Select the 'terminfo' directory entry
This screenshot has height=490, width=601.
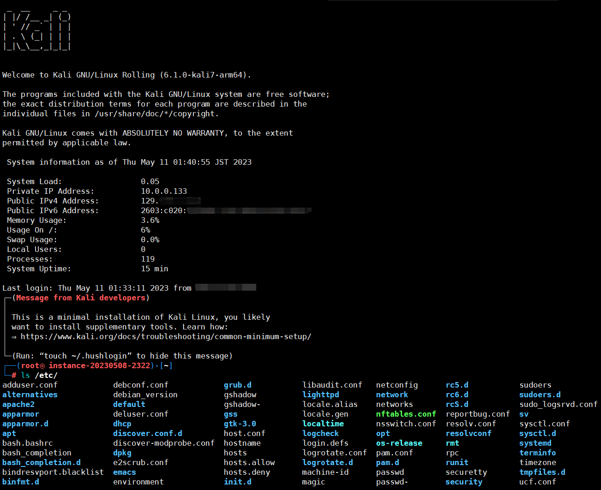click(x=538, y=453)
